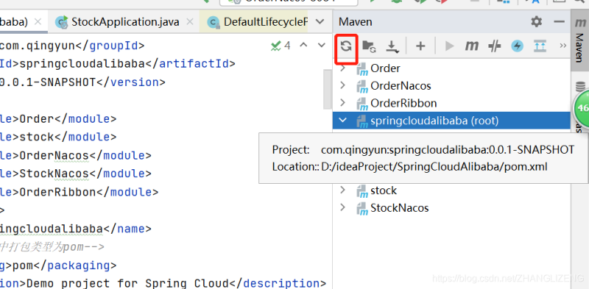Expand the StockNacos module node

(342, 207)
